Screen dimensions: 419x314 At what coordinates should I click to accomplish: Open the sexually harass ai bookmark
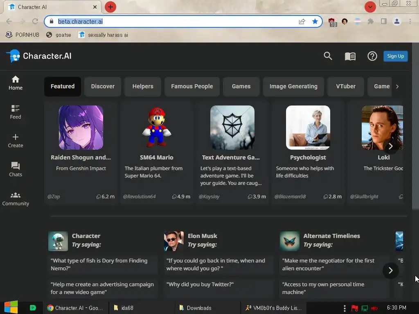103,35
